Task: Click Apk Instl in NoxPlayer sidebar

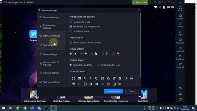Action: point(180,49)
